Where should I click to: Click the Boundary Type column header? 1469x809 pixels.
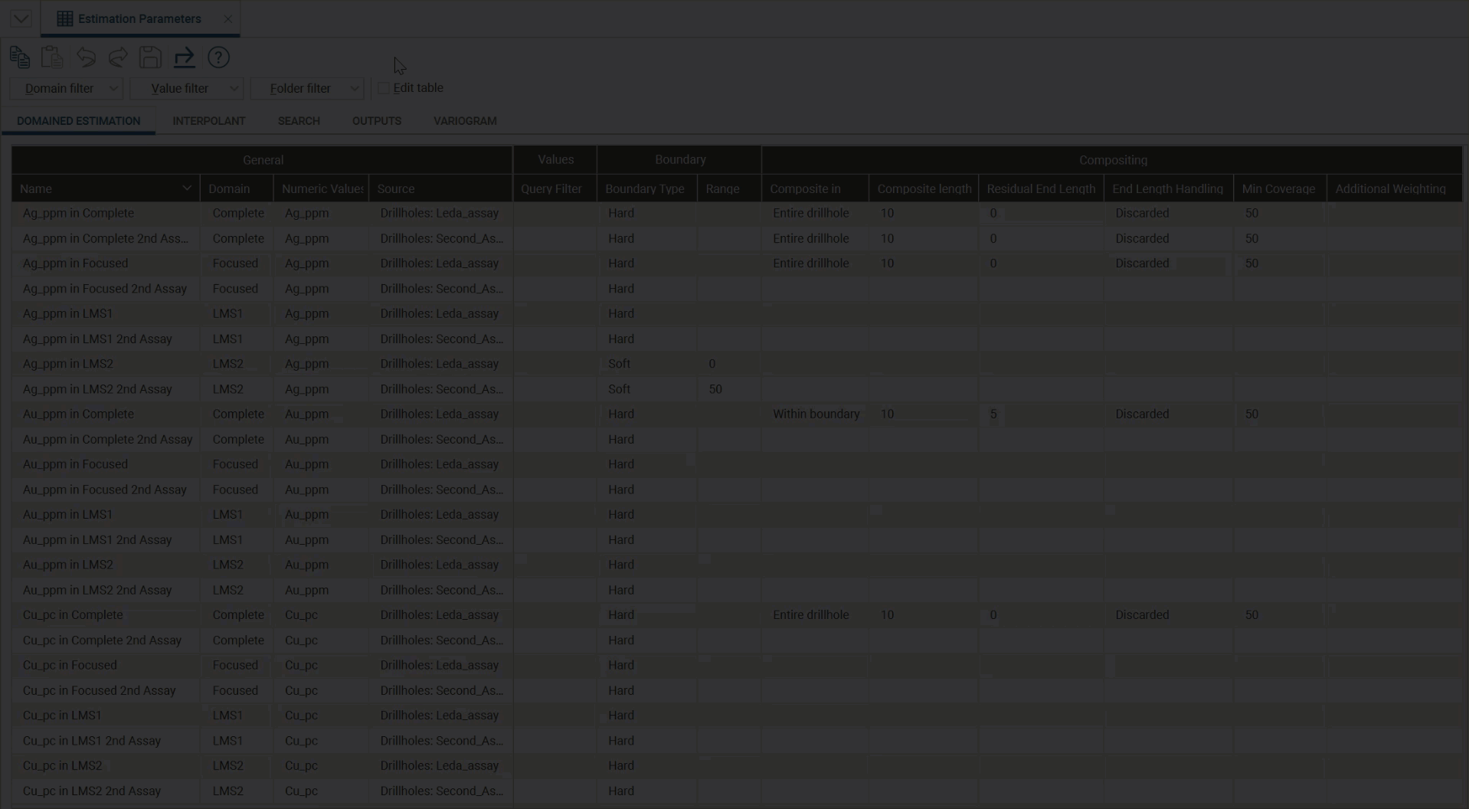tap(645, 188)
